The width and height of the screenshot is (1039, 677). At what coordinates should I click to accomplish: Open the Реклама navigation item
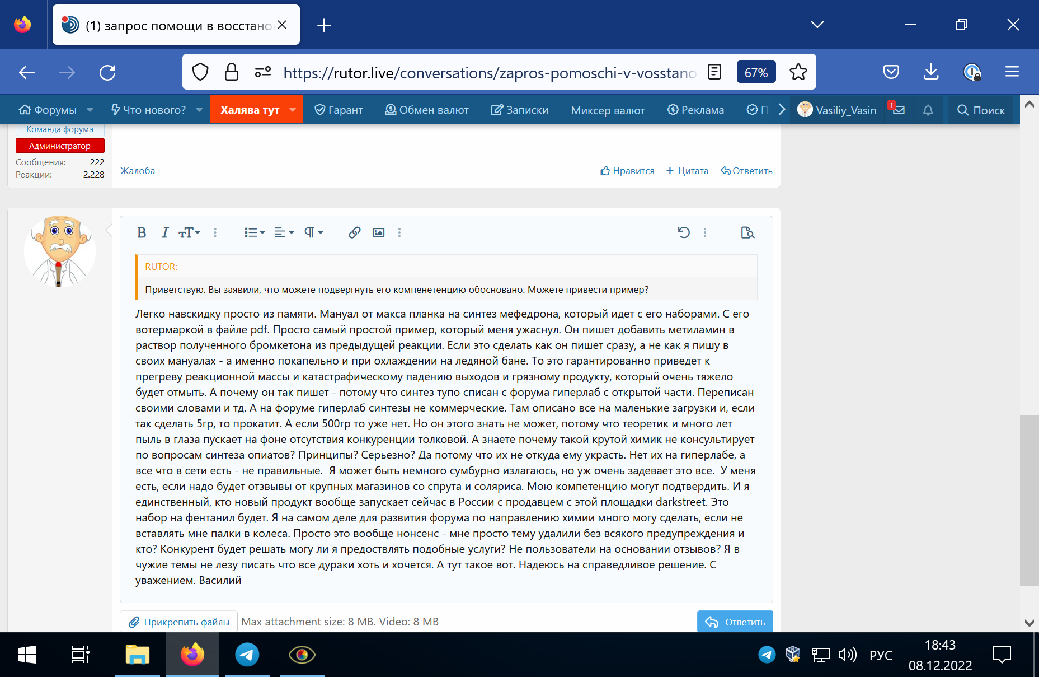click(696, 110)
